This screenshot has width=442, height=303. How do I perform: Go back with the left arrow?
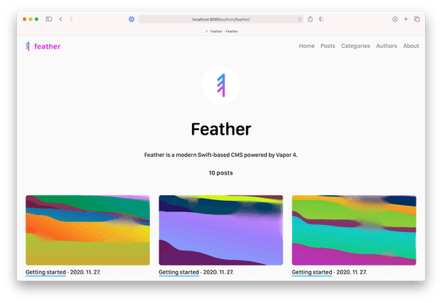(x=61, y=19)
